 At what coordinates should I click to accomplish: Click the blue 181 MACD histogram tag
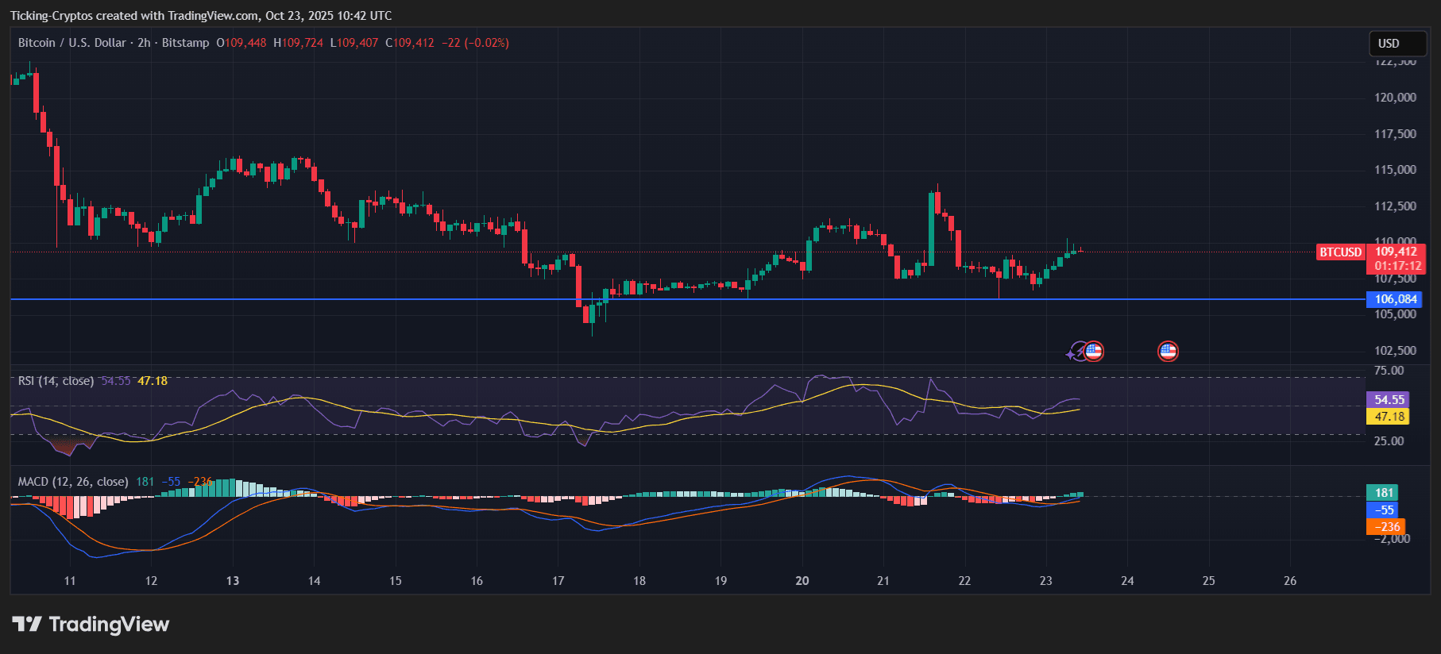(1382, 493)
